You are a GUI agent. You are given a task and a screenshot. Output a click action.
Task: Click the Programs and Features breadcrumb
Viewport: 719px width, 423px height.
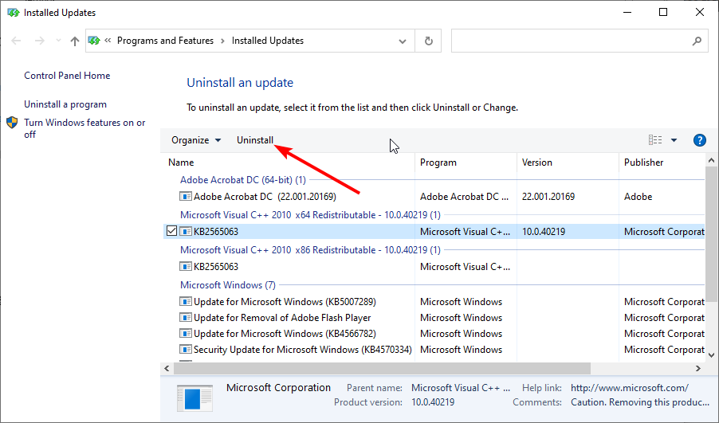point(165,41)
